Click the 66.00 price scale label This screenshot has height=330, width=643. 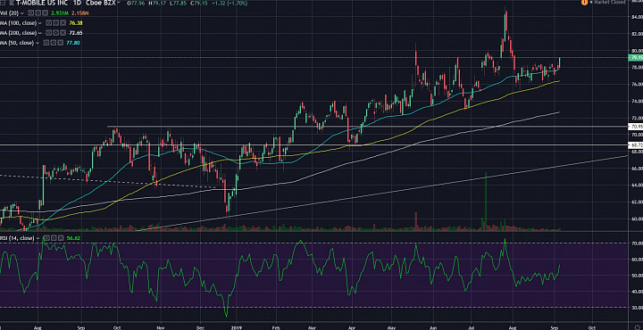(x=637, y=168)
